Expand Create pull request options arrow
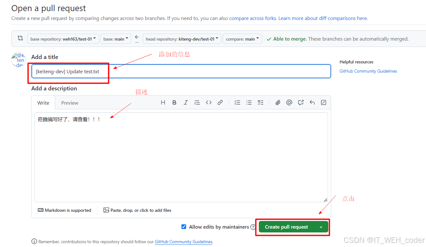426x247 pixels. coord(321,227)
